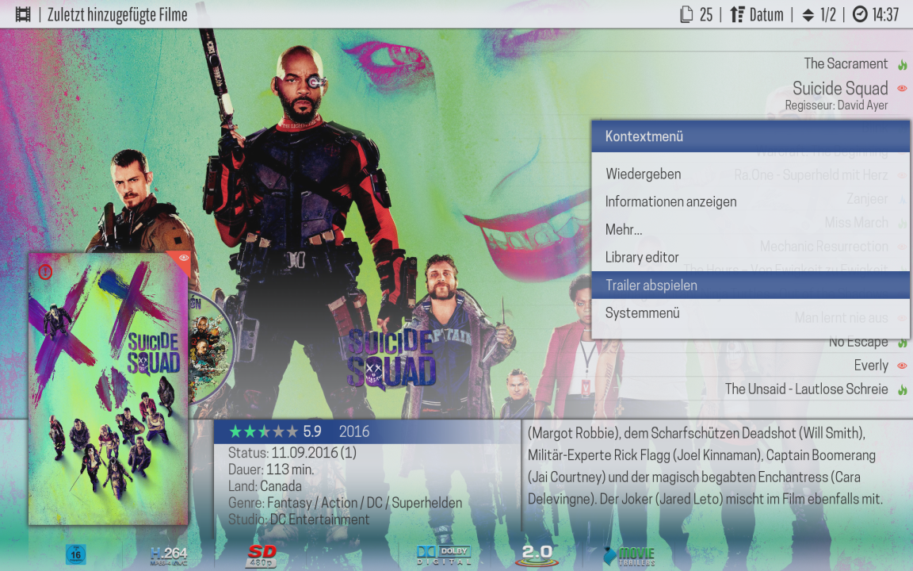The width and height of the screenshot is (913, 571).
Task: Click the flame icon next to No Escape
Action: pyautogui.click(x=902, y=343)
